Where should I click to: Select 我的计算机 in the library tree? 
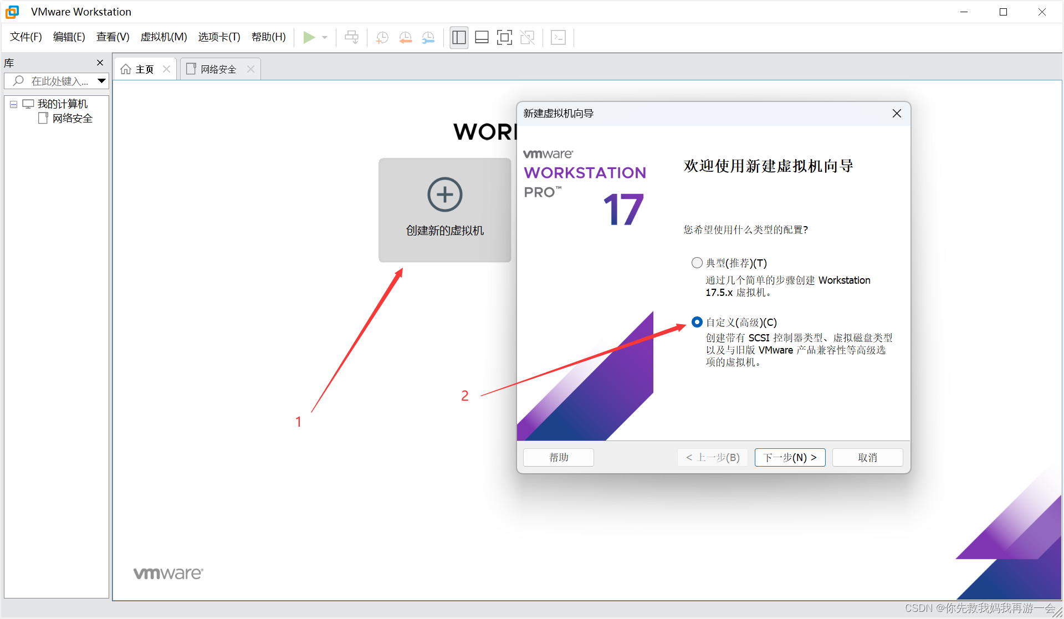tap(62, 104)
